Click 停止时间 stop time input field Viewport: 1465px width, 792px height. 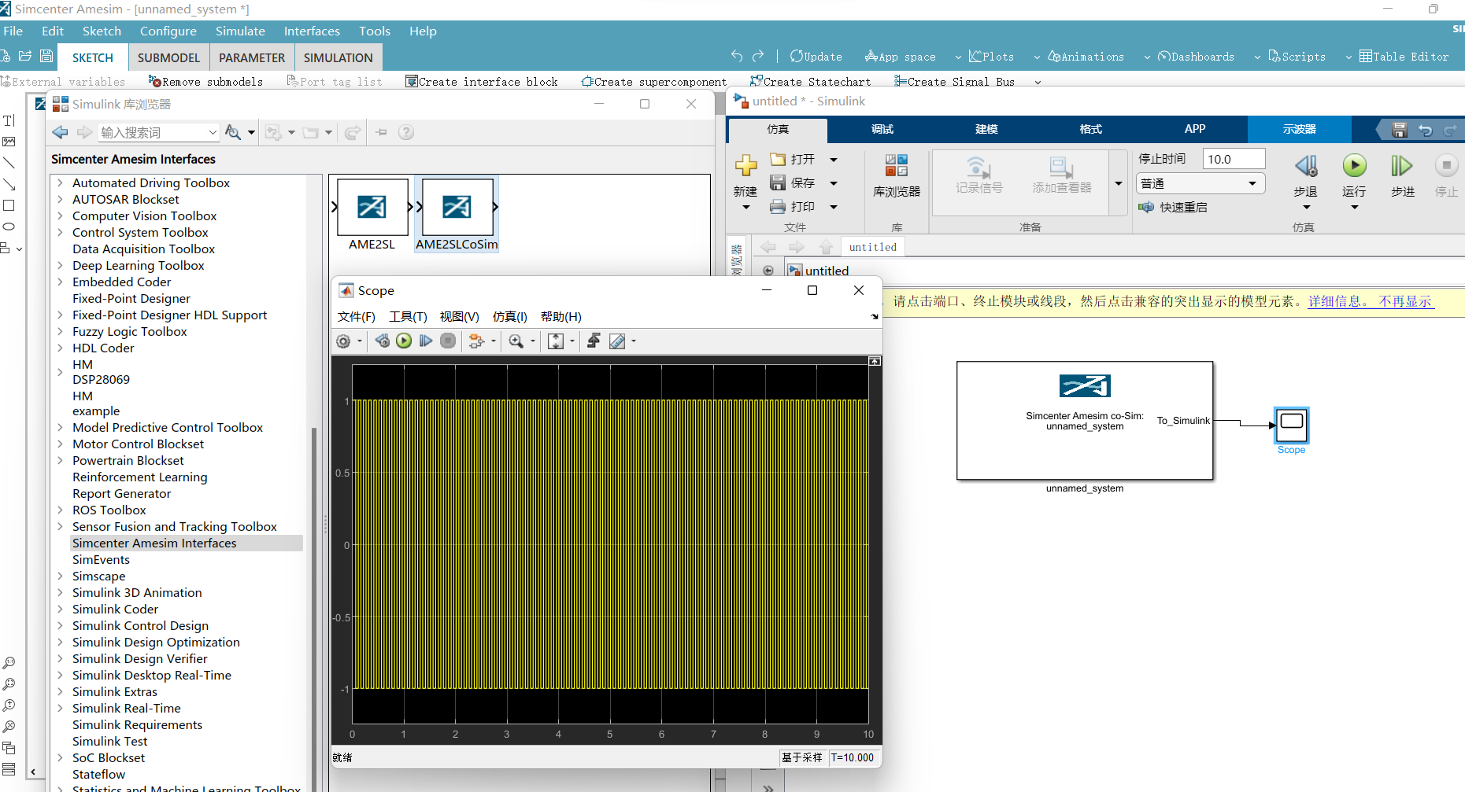(x=1234, y=159)
